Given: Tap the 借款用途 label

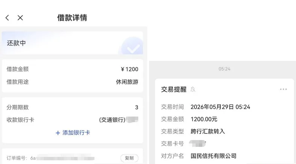Looking at the screenshot, I should pos(18,82).
